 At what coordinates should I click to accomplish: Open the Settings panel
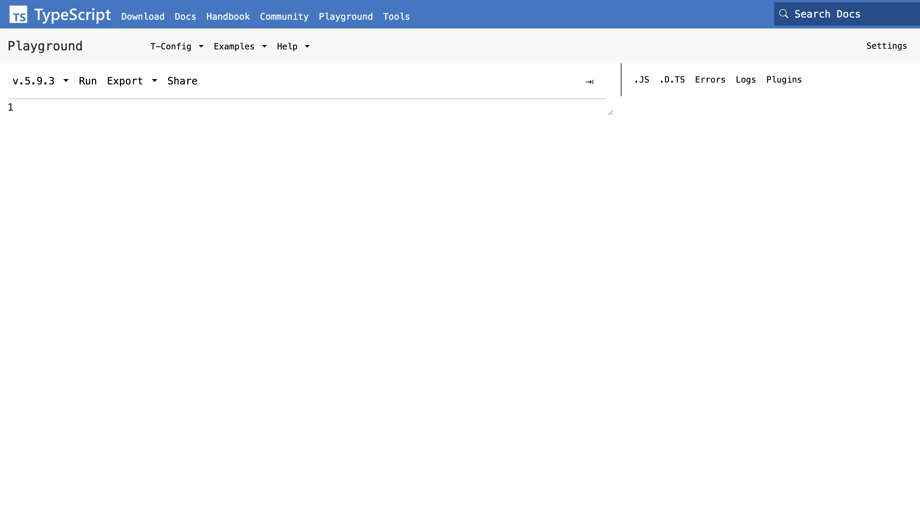coord(886,46)
